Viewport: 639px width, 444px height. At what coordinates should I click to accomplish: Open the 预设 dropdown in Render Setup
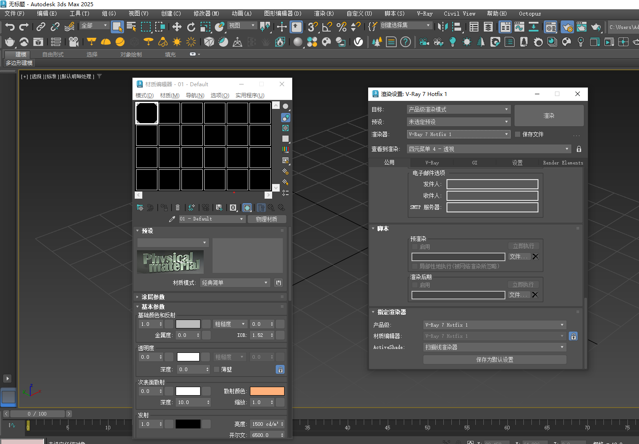click(x=458, y=122)
